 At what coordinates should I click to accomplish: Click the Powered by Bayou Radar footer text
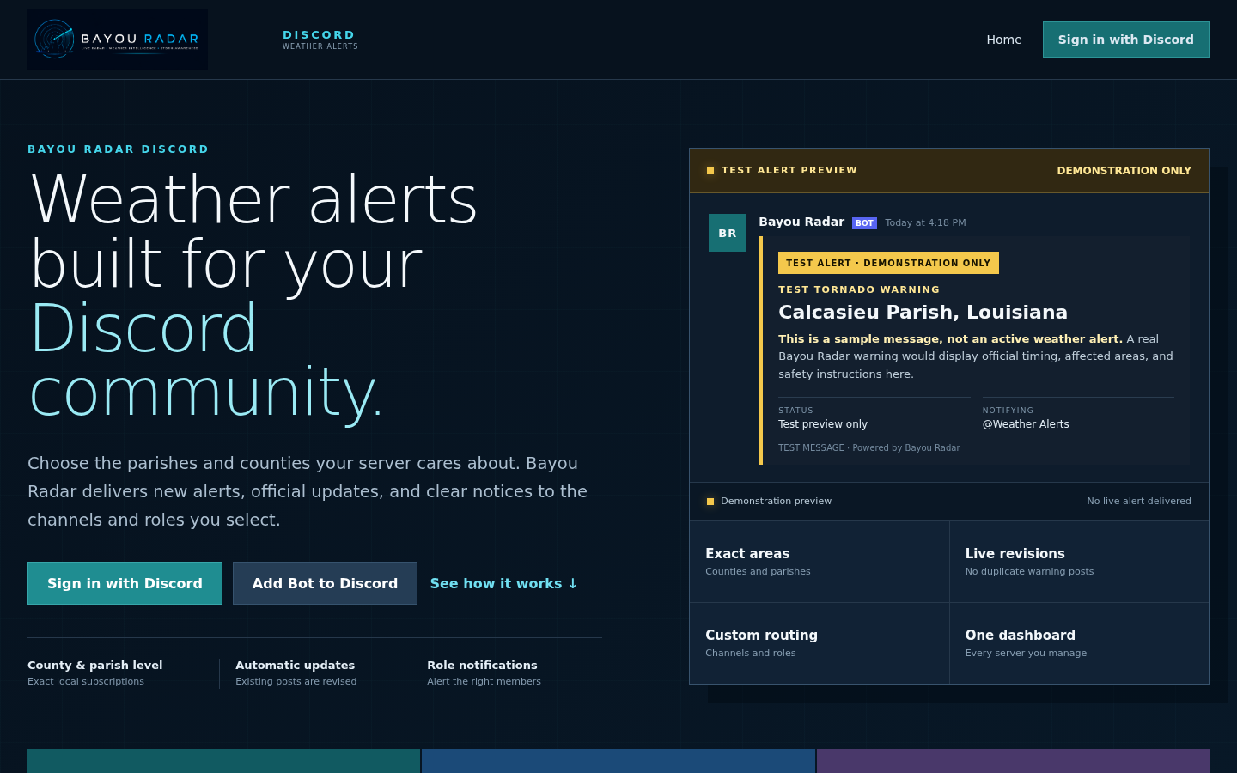point(906,447)
